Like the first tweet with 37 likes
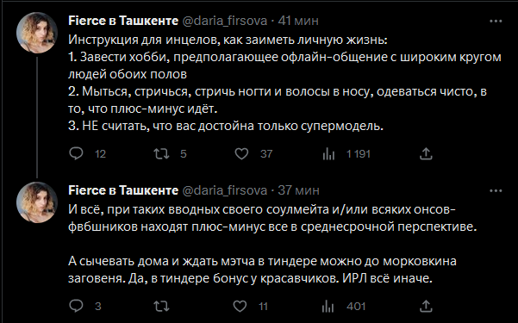This screenshot has height=323, width=518. pos(241,153)
